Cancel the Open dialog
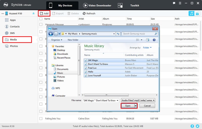The height and width of the screenshot is (129, 202). [x=147, y=106]
